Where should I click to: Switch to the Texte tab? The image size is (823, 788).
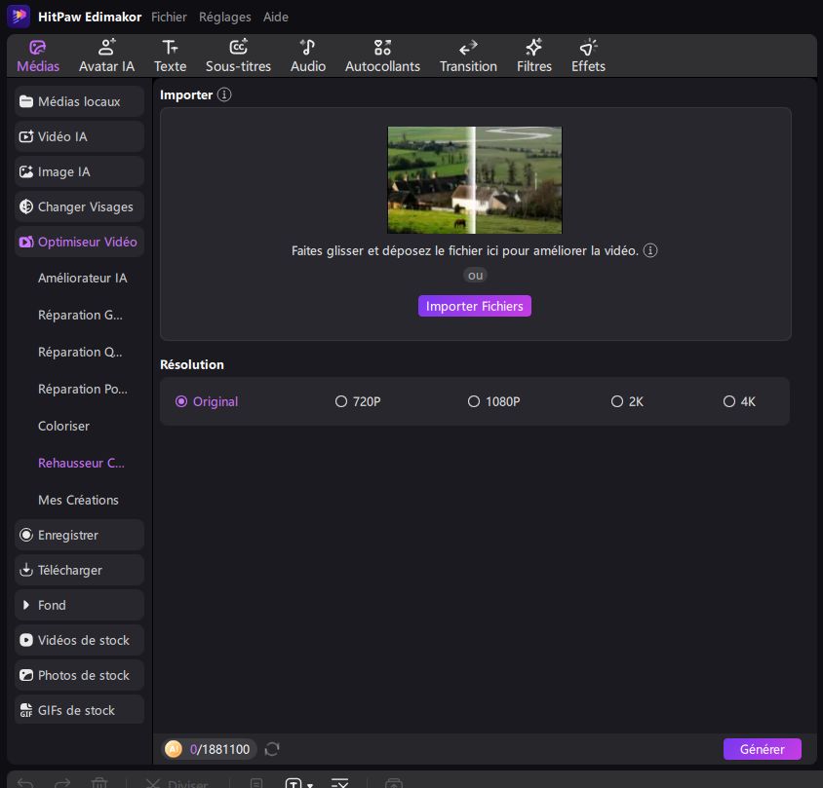[x=170, y=56]
